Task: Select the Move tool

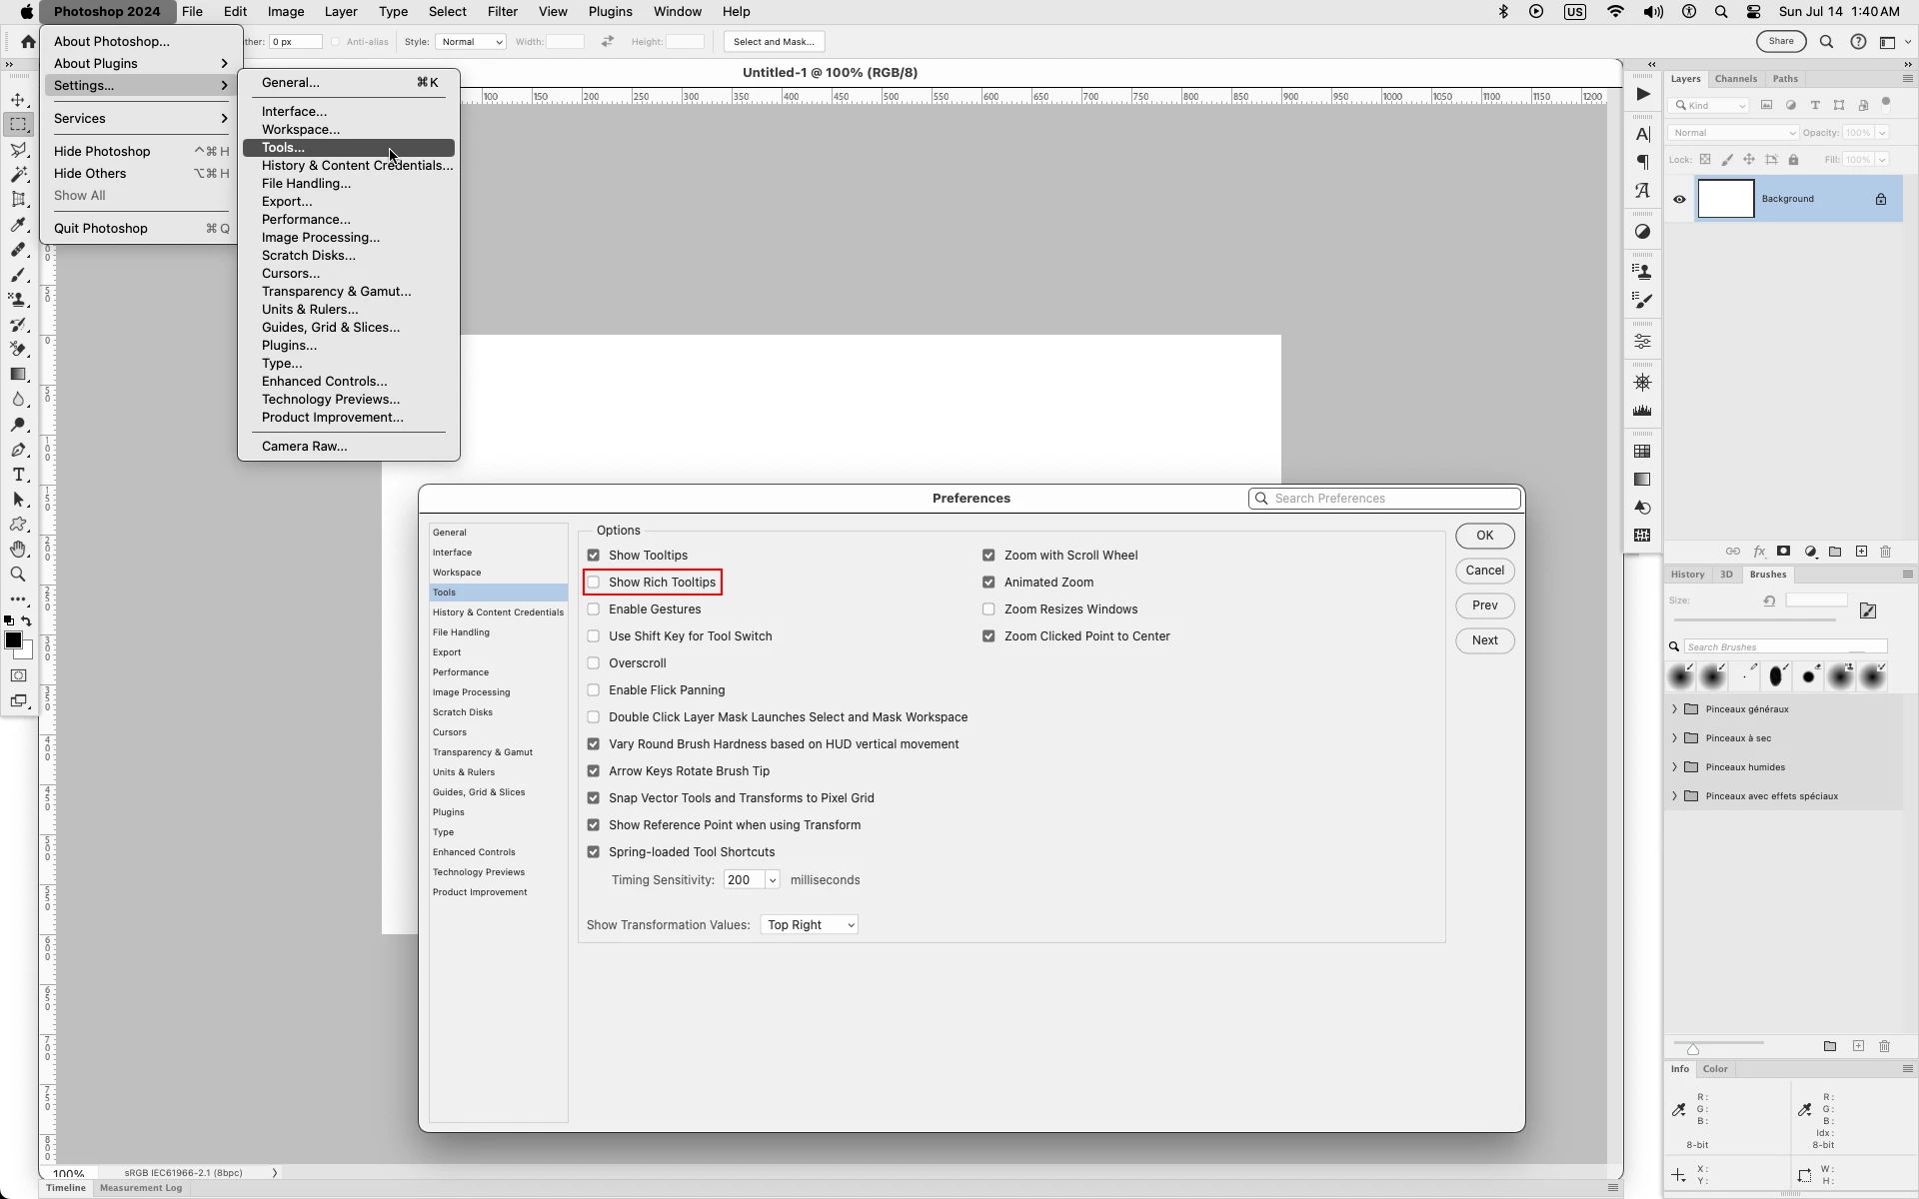Action: [18, 100]
